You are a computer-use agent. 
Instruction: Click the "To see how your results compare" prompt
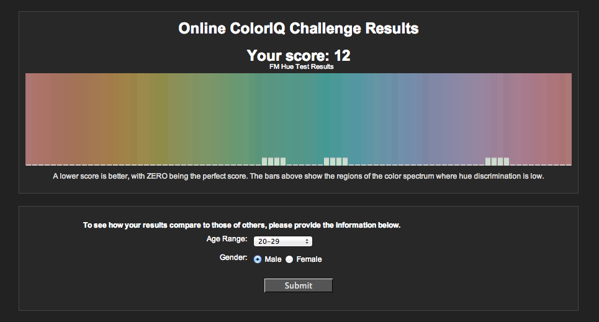pos(242,225)
